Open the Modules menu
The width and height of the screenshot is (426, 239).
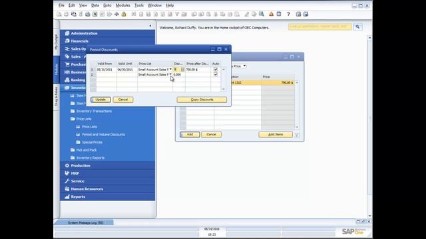click(122, 5)
